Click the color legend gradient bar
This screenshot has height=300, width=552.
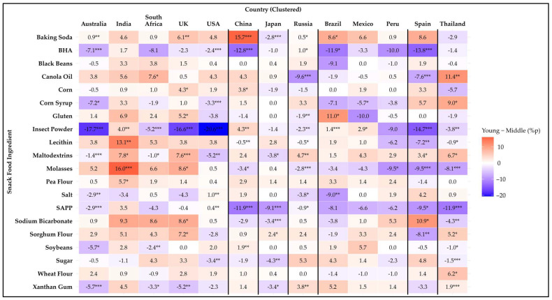tap(488, 166)
